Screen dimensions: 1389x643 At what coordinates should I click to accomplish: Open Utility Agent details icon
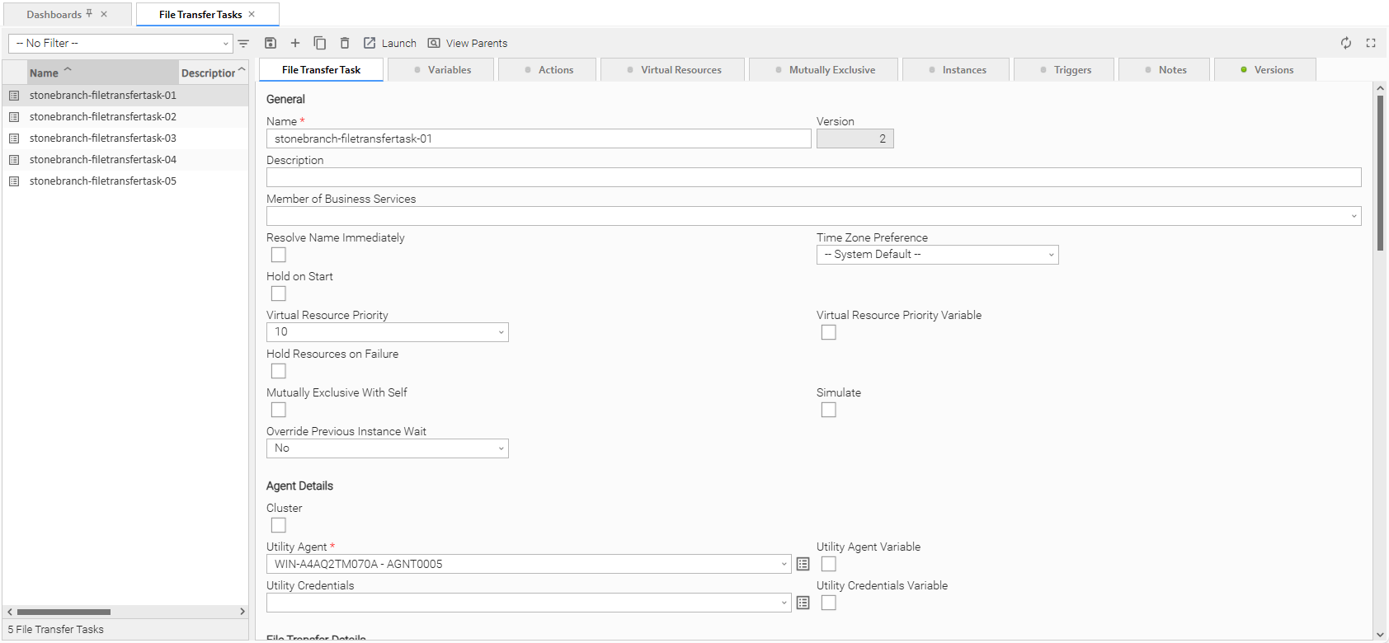[803, 564]
